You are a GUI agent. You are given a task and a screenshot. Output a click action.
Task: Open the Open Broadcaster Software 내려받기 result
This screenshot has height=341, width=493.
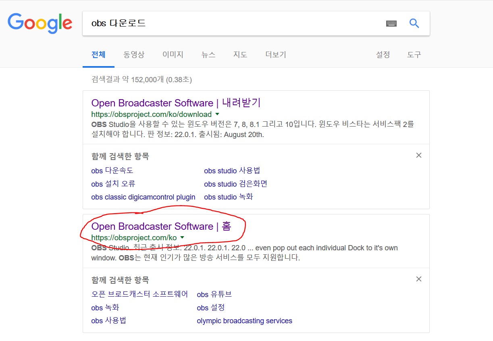pos(175,103)
